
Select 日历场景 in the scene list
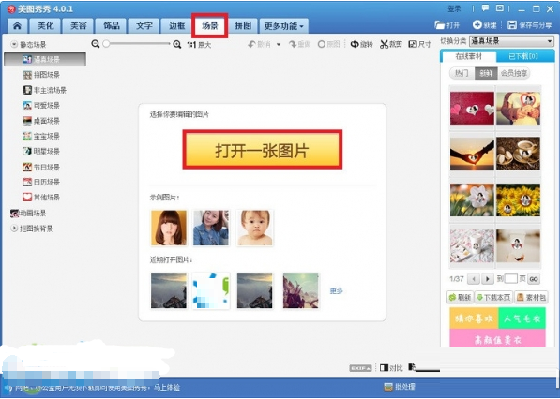(41, 183)
